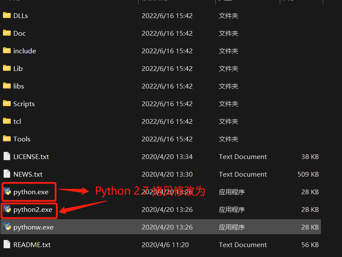
Task: Click the modified date of include folder
Action: tap(167, 51)
